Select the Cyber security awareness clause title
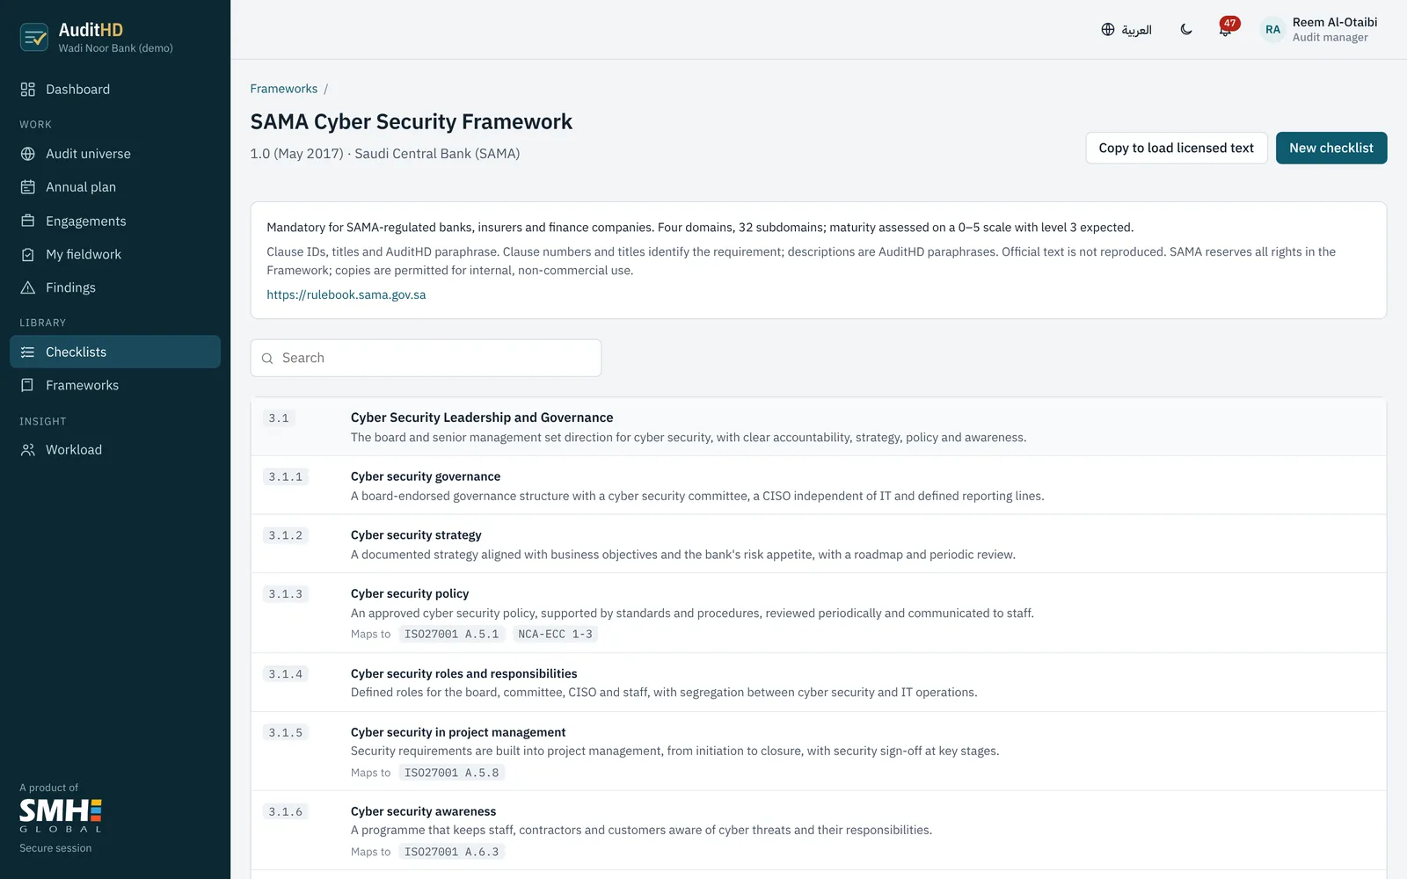The height and width of the screenshot is (879, 1407). [x=423, y=811]
